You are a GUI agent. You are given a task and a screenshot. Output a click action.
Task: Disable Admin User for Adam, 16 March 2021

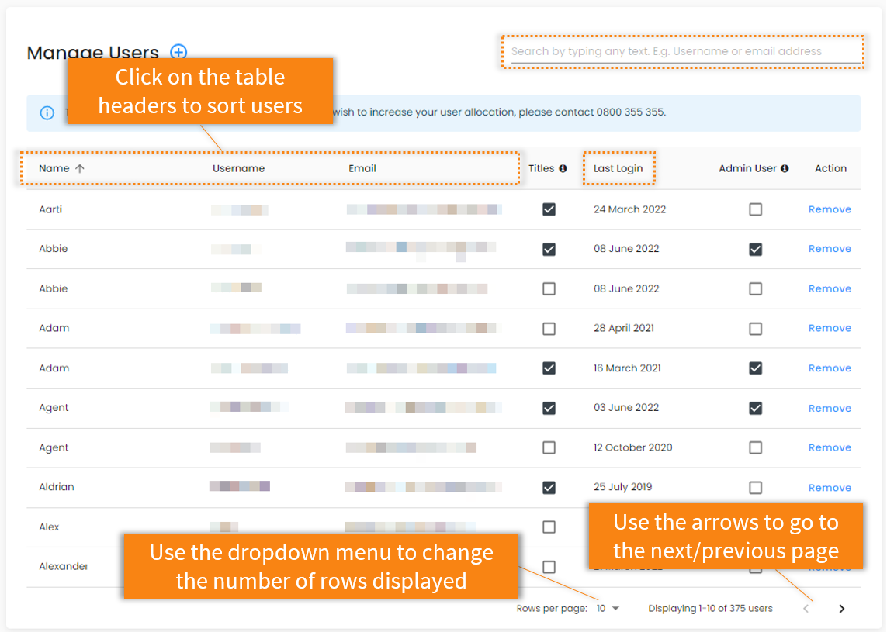coord(755,368)
